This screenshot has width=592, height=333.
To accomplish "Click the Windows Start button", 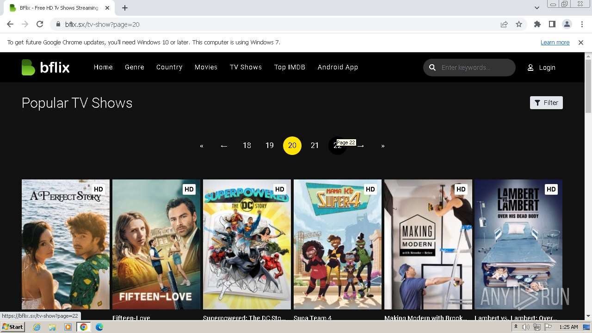I will coord(12,327).
